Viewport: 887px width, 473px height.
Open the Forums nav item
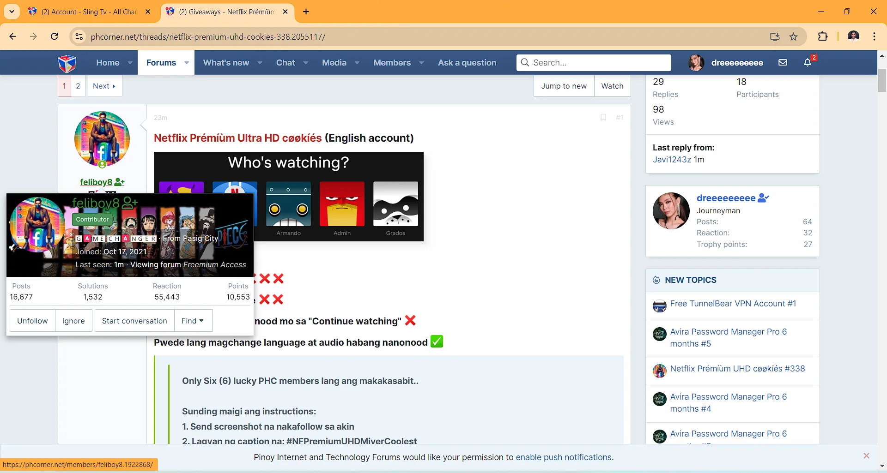161,63
